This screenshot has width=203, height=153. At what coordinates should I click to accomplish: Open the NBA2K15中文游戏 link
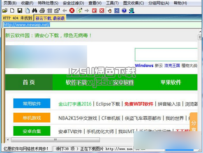[x=78, y=118]
